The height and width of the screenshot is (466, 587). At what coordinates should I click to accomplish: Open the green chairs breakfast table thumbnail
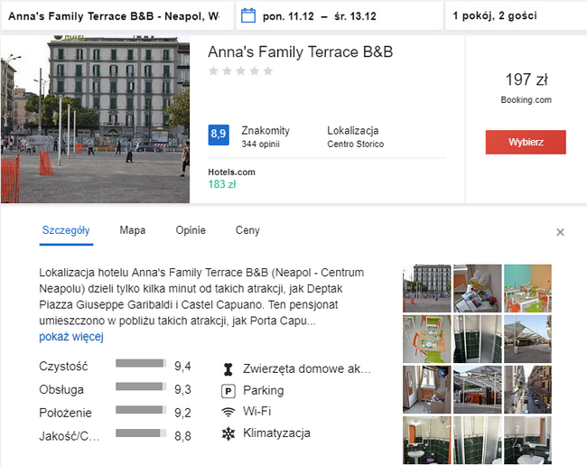[x=427, y=339]
